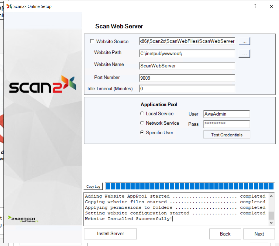Click the help question mark button

(x=255, y=6)
